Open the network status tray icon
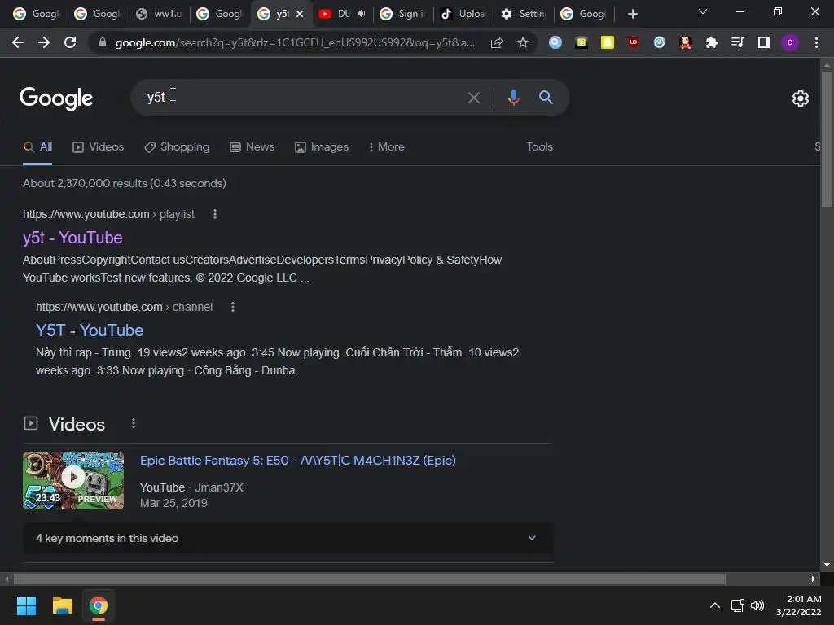The height and width of the screenshot is (625, 834). coord(737,605)
